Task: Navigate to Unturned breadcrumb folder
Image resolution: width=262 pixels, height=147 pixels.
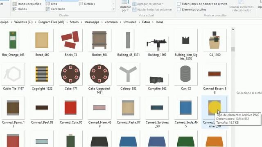Action: pyautogui.click(x=130, y=22)
